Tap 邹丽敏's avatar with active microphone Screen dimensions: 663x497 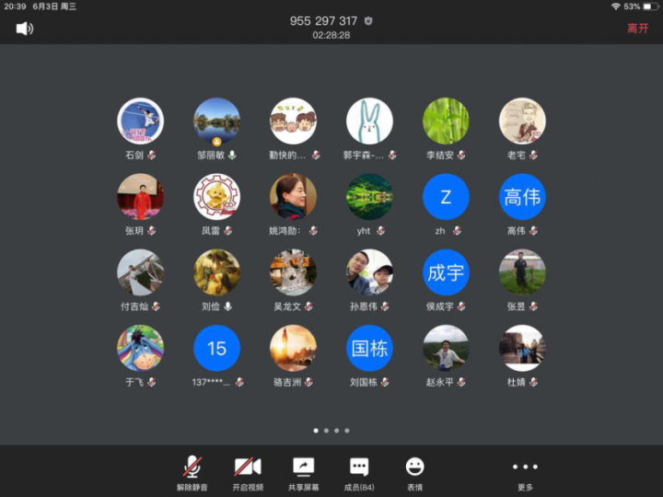[x=216, y=121]
